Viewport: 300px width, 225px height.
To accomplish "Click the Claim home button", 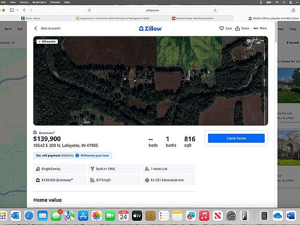I will click(236, 139).
